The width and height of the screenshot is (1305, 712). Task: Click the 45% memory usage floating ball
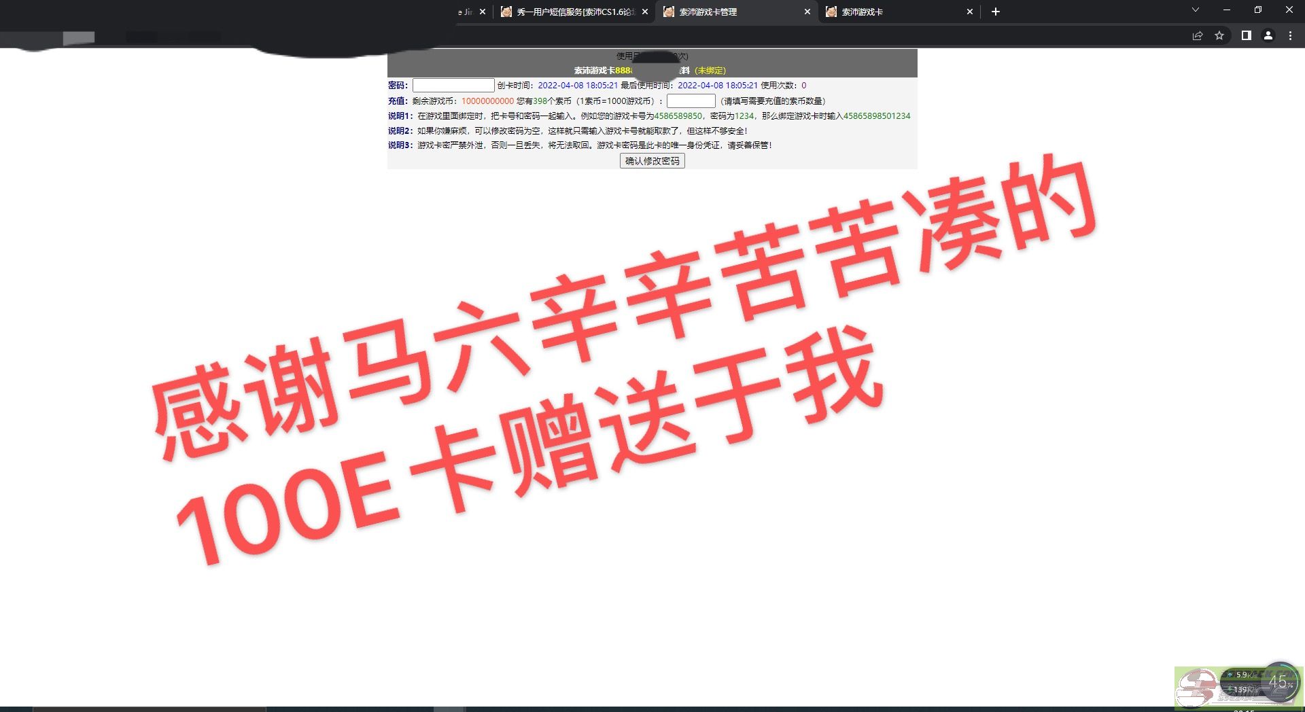click(1281, 681)
